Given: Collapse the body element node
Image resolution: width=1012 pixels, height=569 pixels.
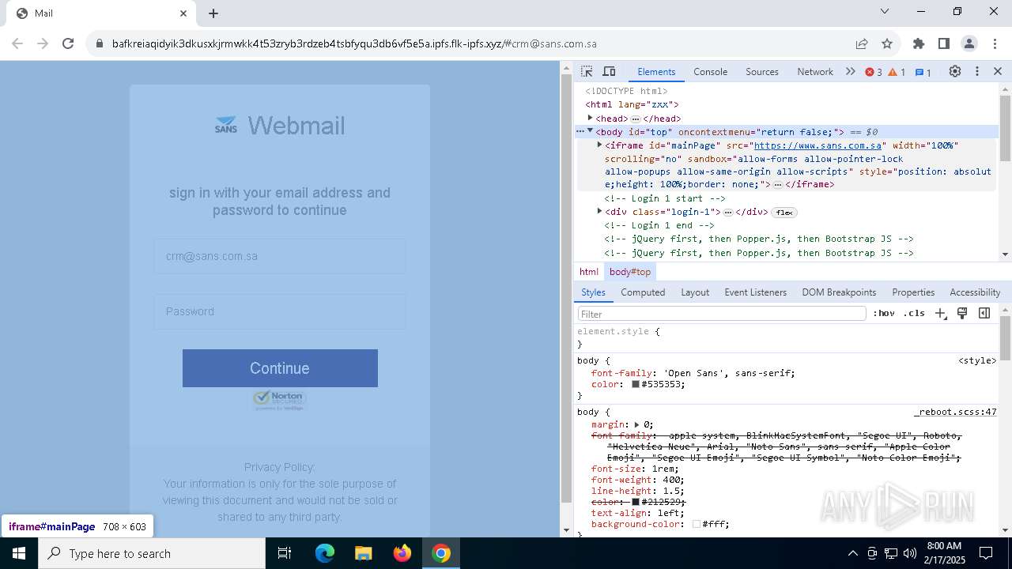Looking at the screenshot, I should coord(590,131).
